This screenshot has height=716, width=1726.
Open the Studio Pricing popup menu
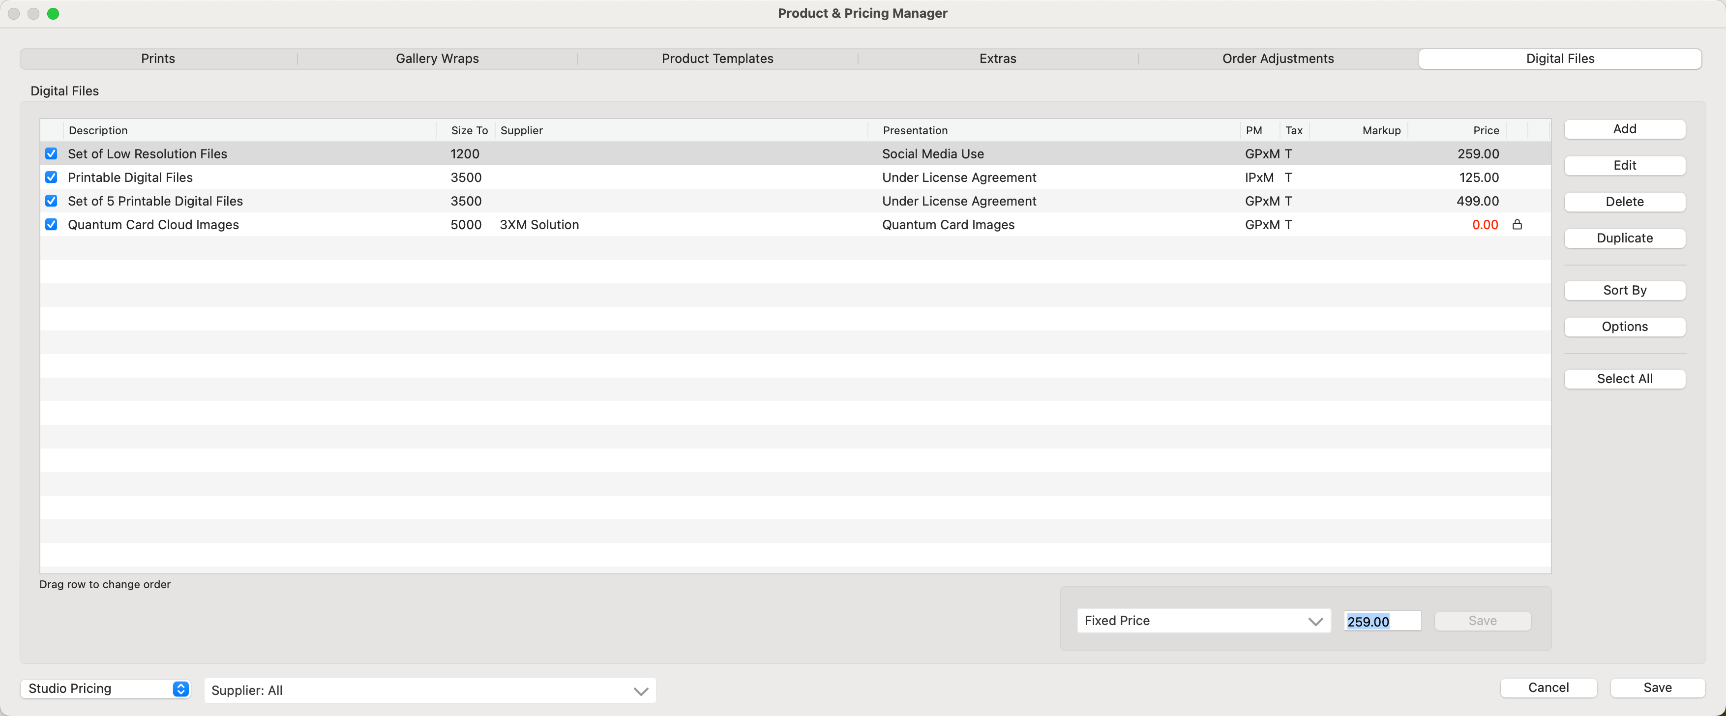point(105,688)
